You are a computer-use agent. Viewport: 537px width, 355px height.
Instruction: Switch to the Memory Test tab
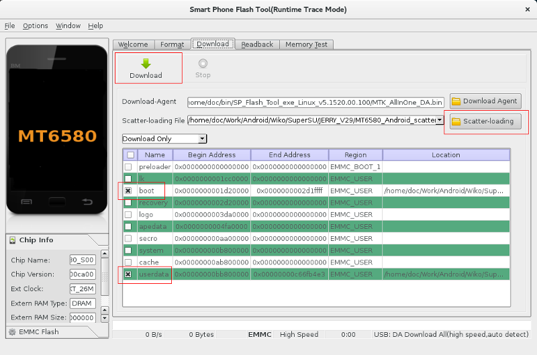point(306,44)
